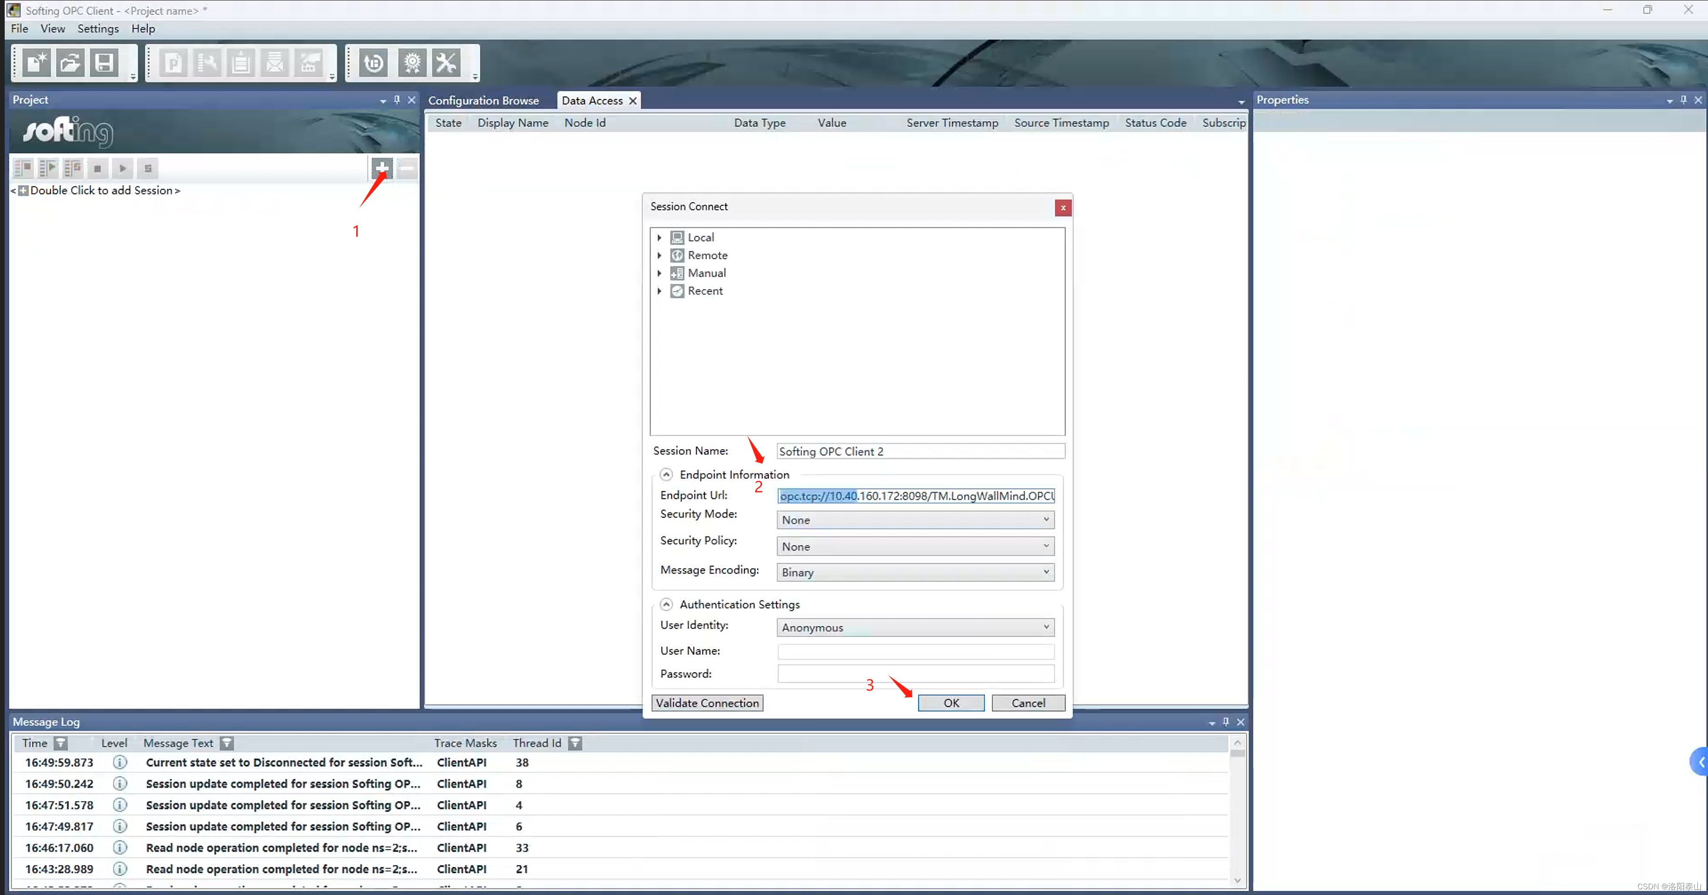The height and width of the screenshot is (895, 1708).
Task: Click info icon of 16:49:59.873 log entry
Action: click(120, 763)
